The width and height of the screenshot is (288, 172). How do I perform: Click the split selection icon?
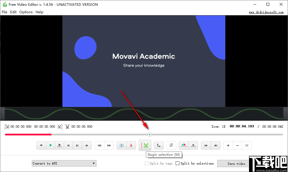184,145
